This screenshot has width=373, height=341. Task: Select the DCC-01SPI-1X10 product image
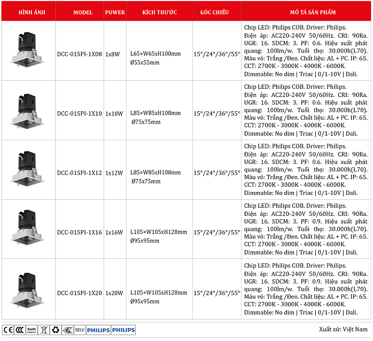(27, 111)
